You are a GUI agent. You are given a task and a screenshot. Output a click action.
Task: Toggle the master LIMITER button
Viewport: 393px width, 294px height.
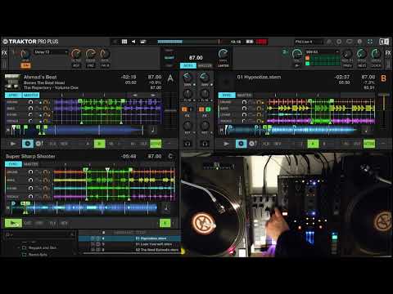click(x=223, y=65)
